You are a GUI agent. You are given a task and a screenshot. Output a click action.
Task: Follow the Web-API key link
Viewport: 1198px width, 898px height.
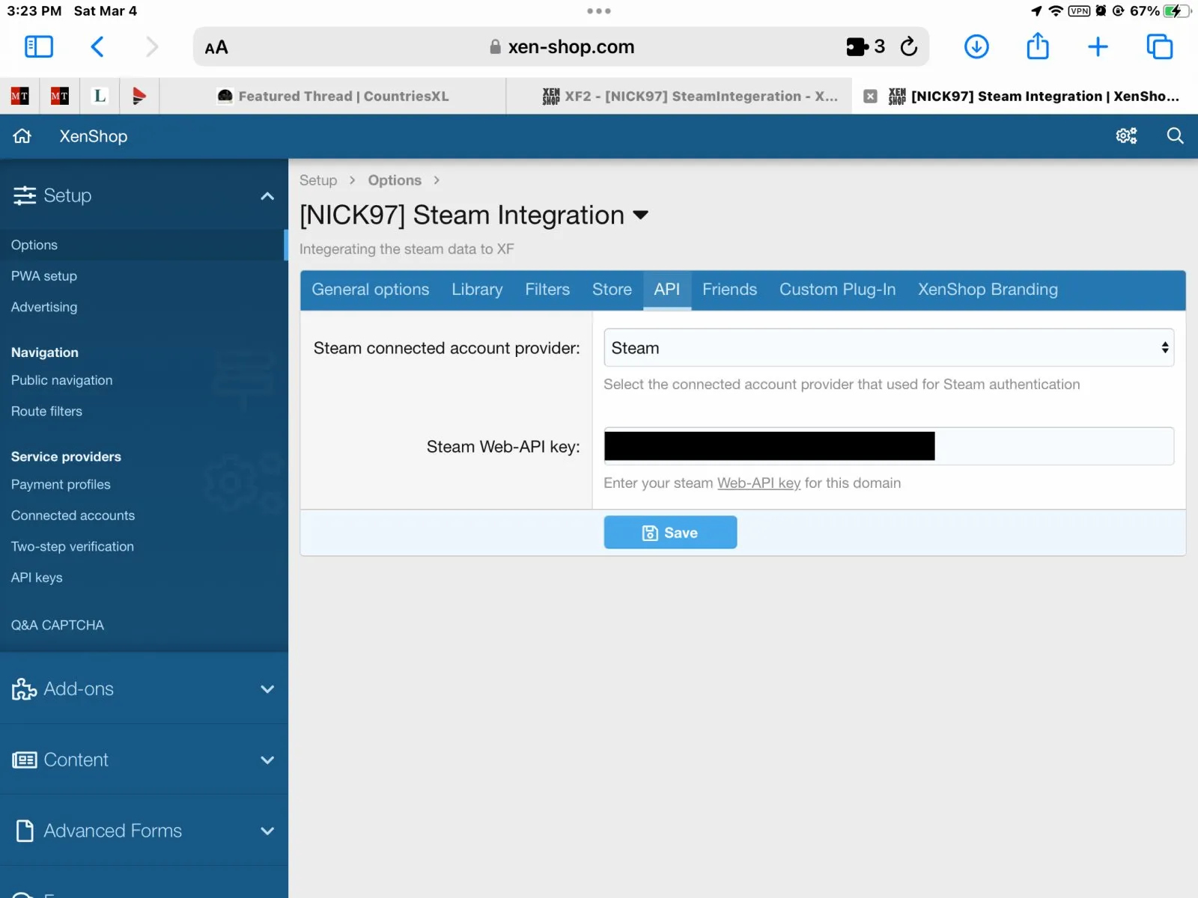[758, 483]
